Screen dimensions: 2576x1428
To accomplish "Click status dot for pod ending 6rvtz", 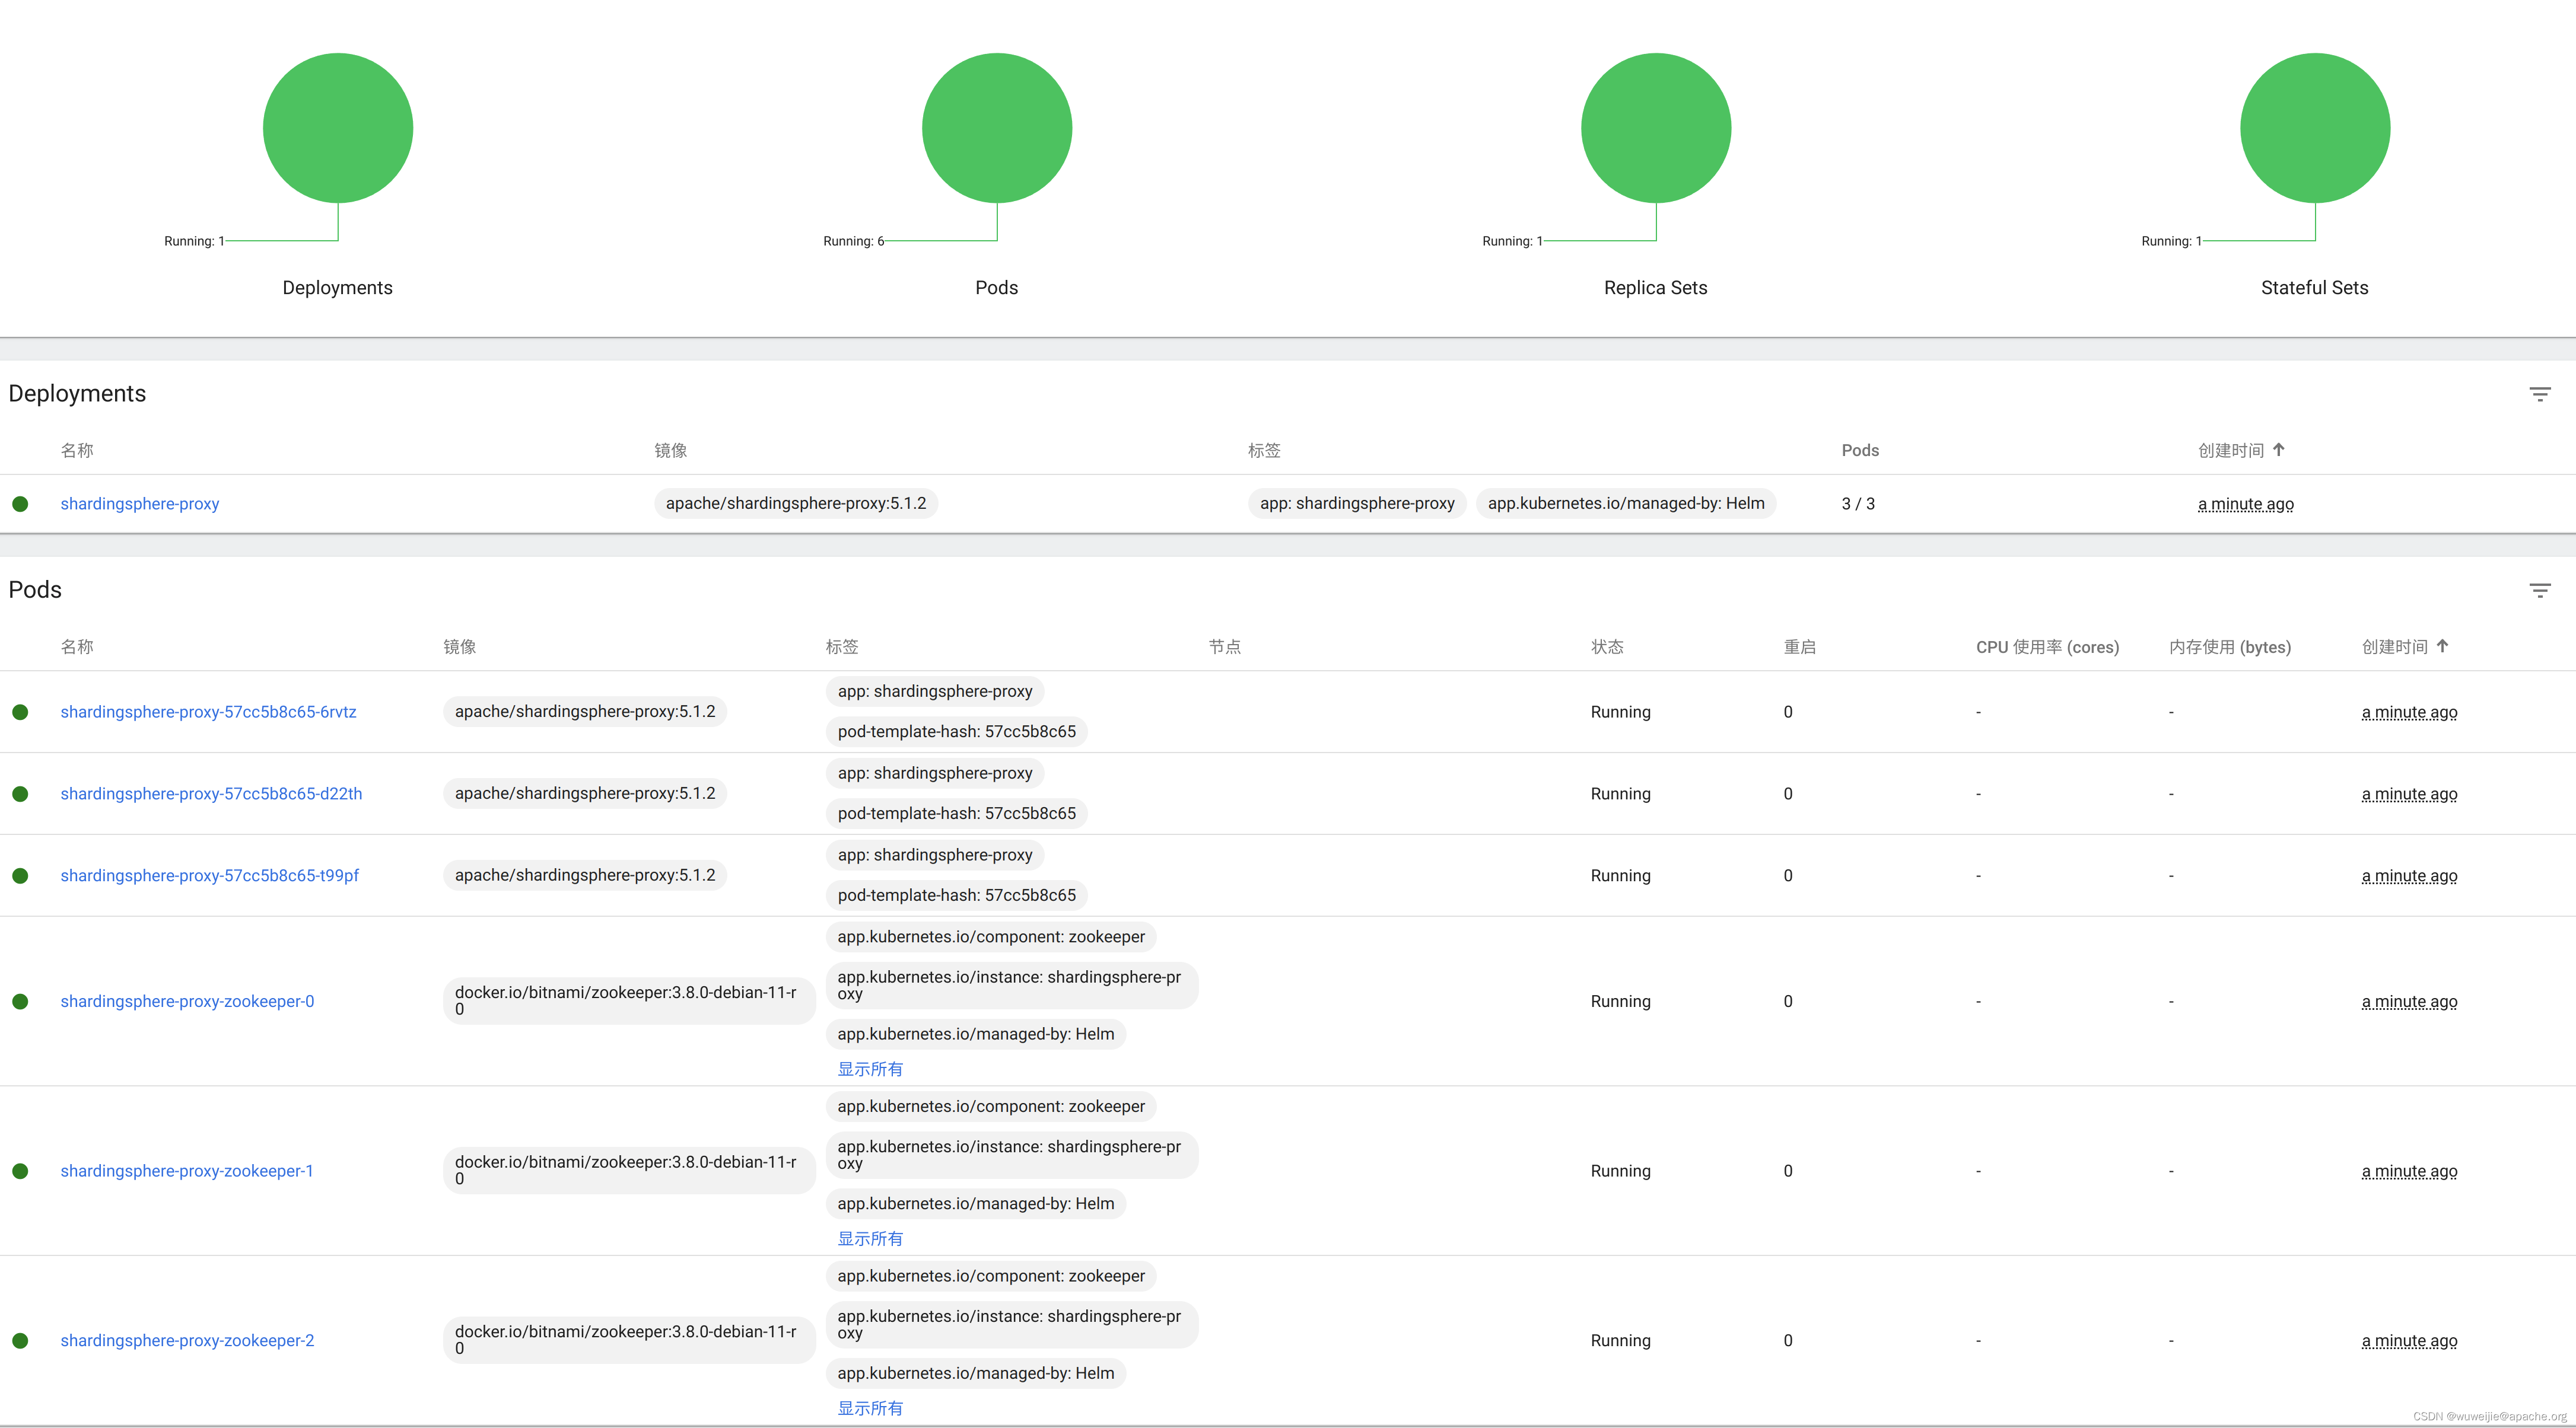I will (20, 712).
